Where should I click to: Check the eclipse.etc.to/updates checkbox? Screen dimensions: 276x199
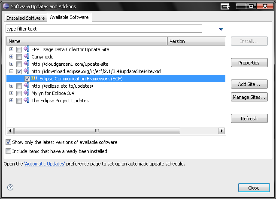(x=19, y=86)
